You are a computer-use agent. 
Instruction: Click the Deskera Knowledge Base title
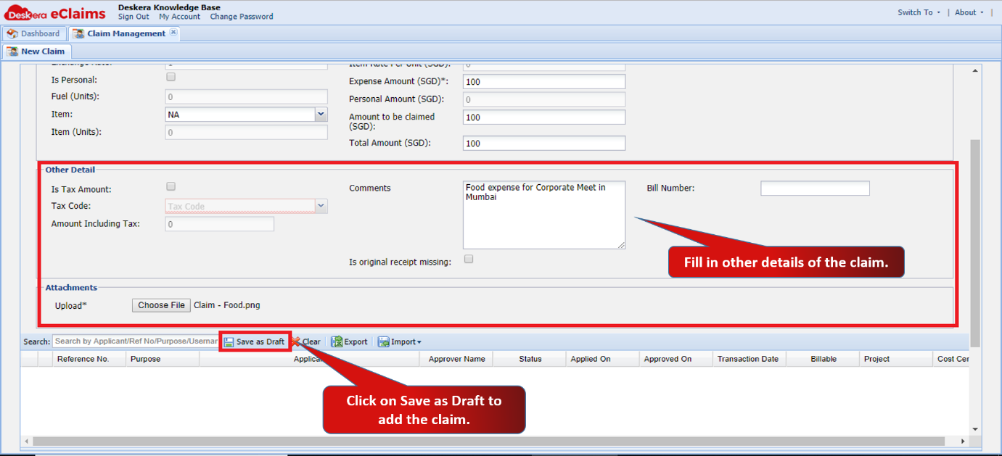tap(169, 7)
